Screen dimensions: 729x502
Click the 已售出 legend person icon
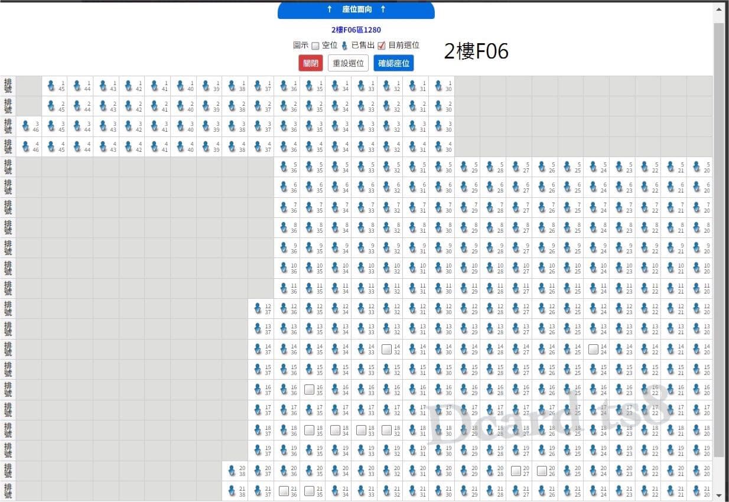345,45
